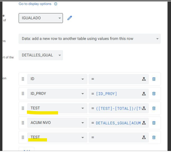Open expression flask icon for ID_PROY row

pyautogui.click(x=144, y=94)
